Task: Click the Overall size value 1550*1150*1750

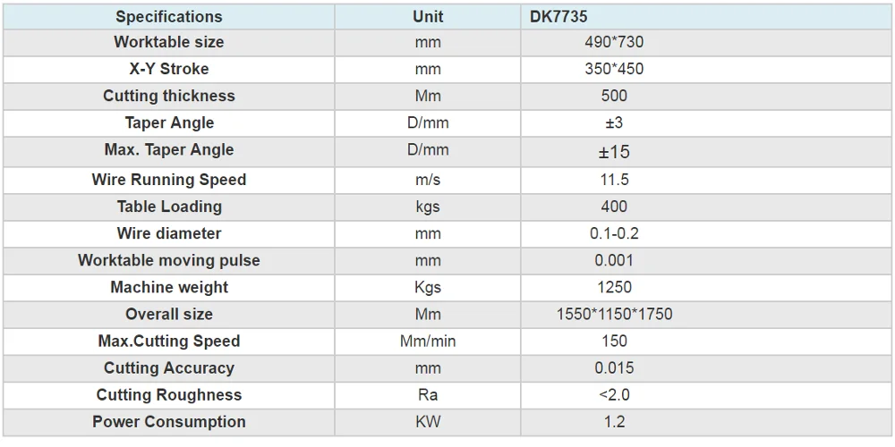Action: (x=614, y=314)
